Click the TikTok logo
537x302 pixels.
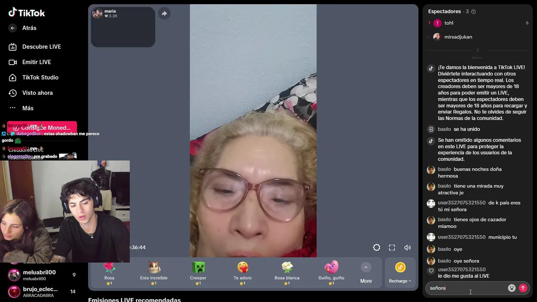coord(26,12)
